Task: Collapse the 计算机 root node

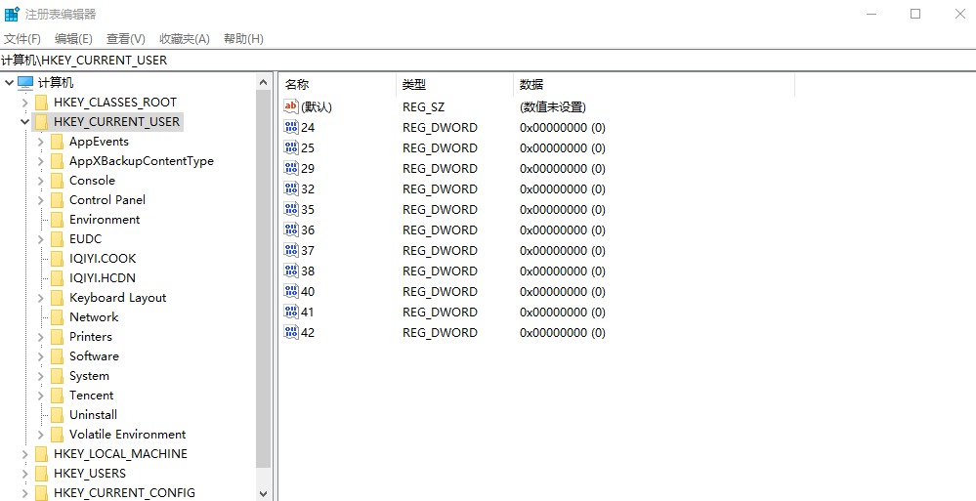Action: [9, 83]
